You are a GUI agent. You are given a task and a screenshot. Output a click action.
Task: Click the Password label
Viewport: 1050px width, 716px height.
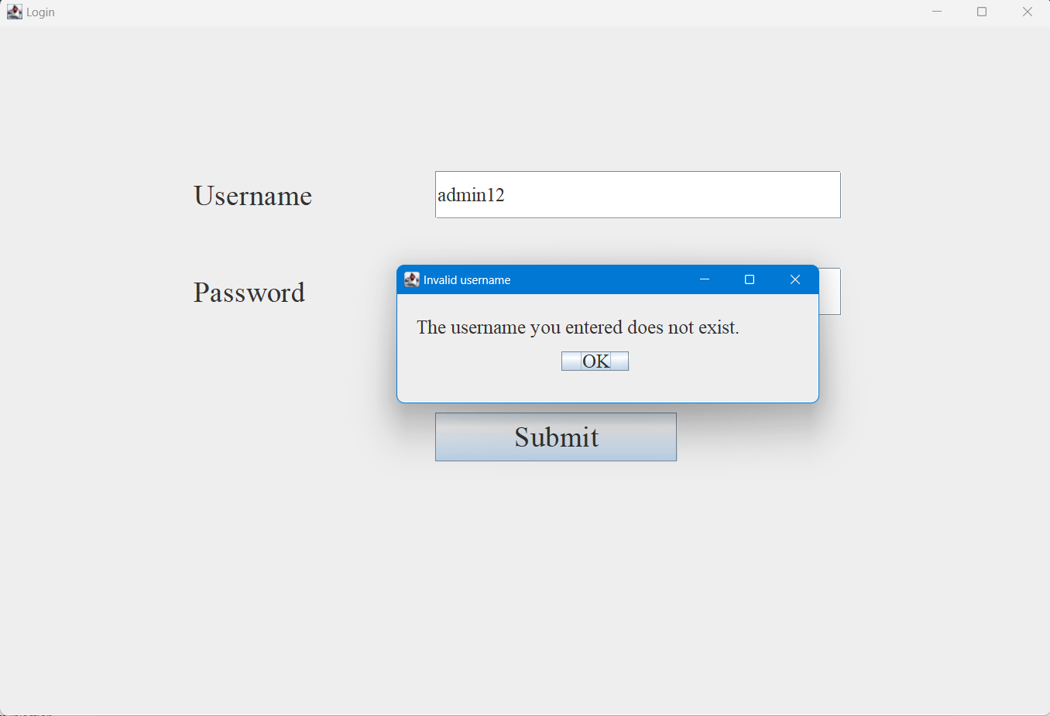click(249, 293)
